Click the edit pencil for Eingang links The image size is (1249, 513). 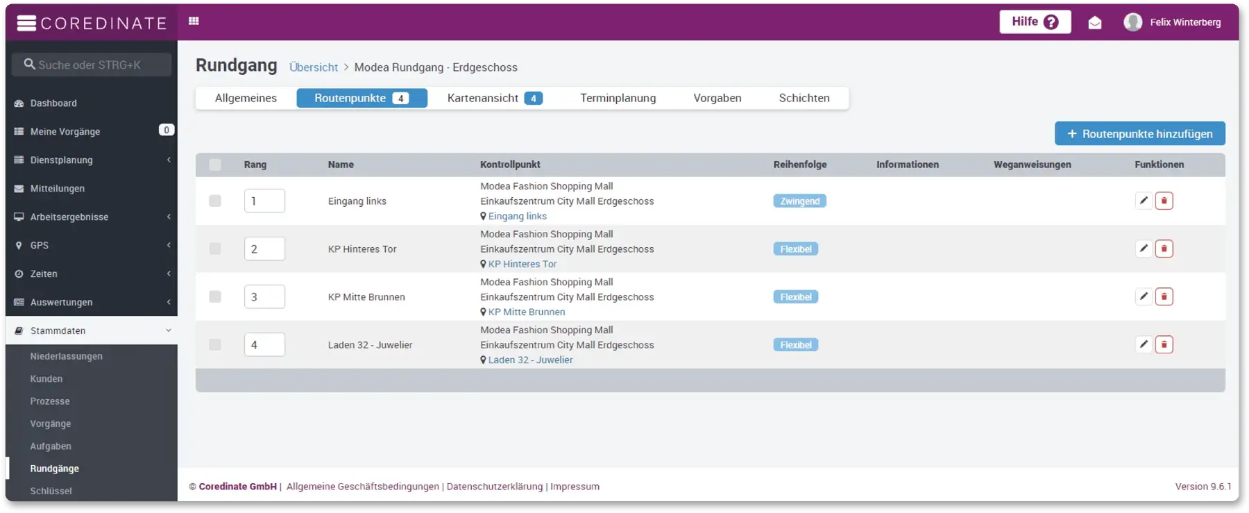1144,201
